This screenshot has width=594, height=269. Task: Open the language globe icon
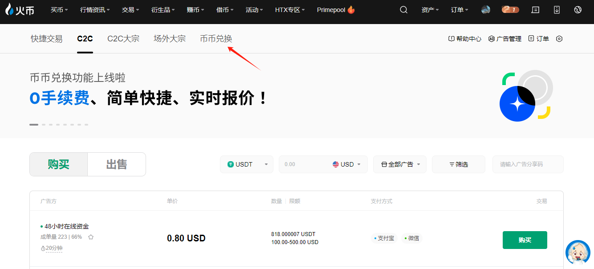click(578, 10)
